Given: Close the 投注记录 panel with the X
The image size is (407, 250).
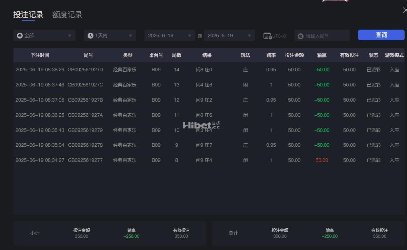Looking at the screenshot, I should coord(405,10).
